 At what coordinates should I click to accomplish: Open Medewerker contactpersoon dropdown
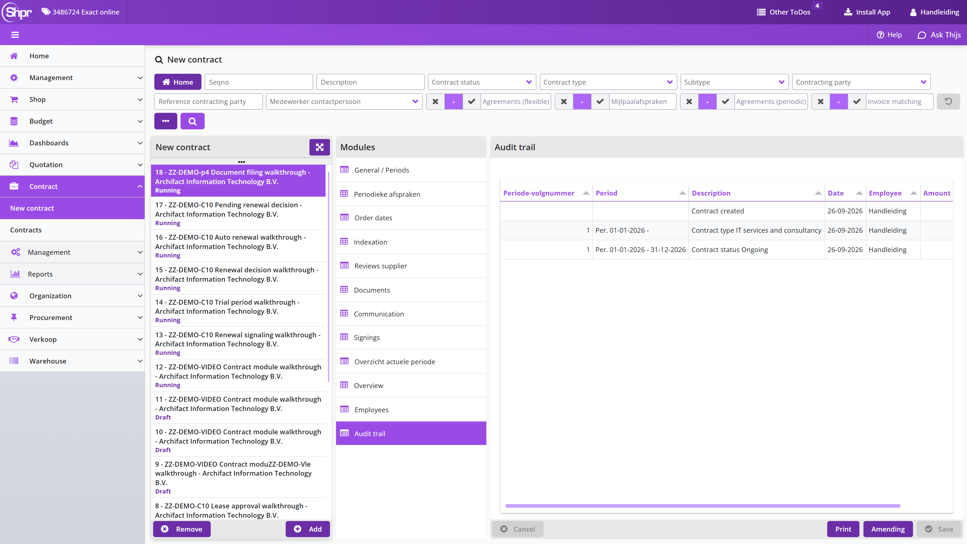pyautogui.click(x=344, y=101)
